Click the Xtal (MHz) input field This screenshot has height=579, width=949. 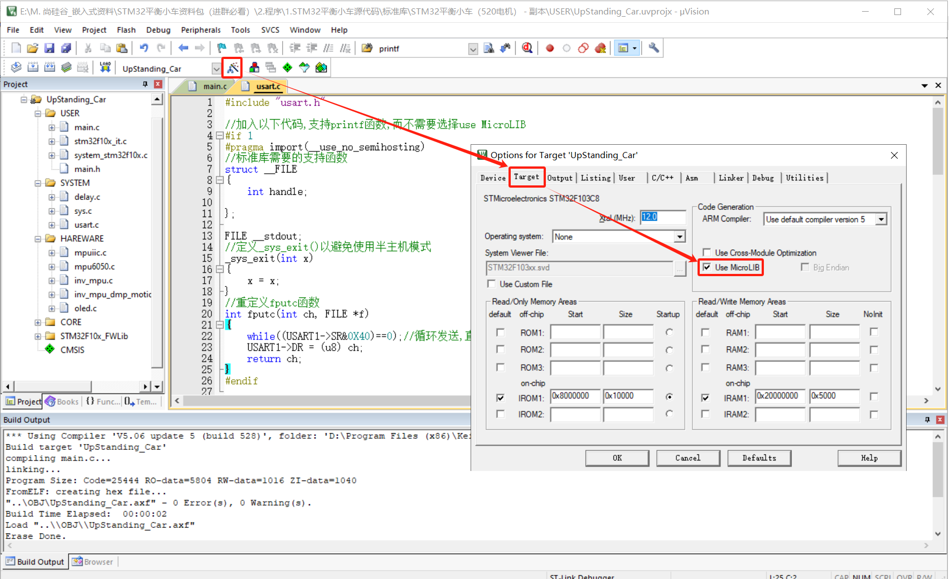662,217
